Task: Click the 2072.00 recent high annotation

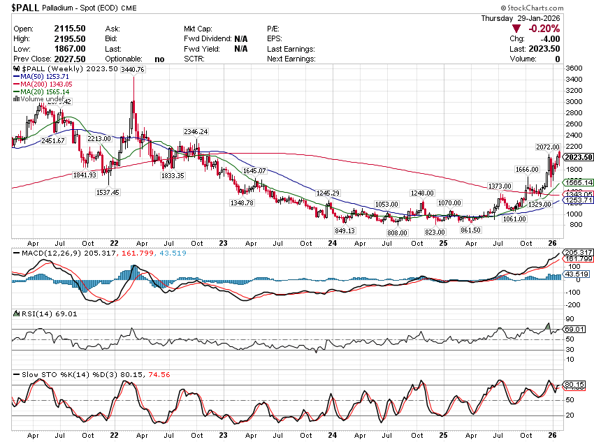Action: tap(547, 147)
